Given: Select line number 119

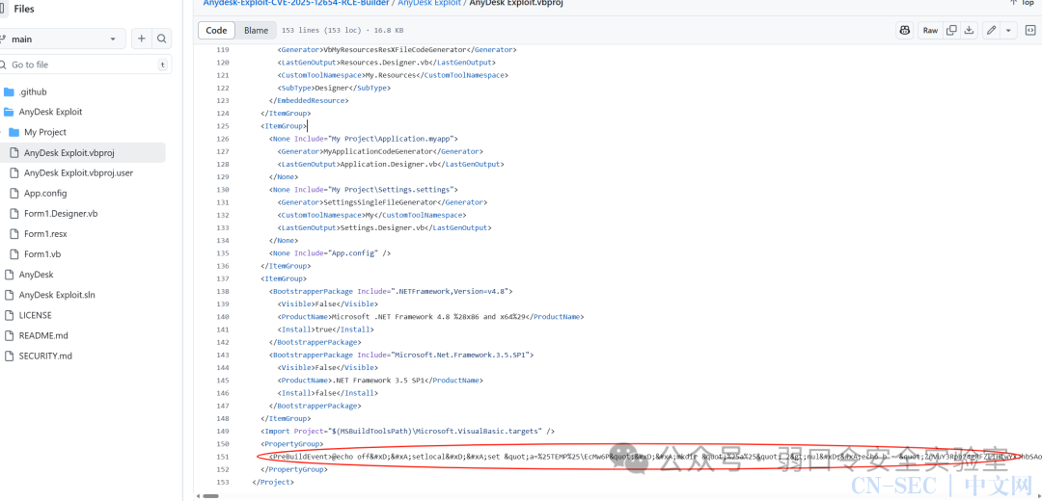Looking at the screenshot, I should pyautogui.click(x=223, y=50).
